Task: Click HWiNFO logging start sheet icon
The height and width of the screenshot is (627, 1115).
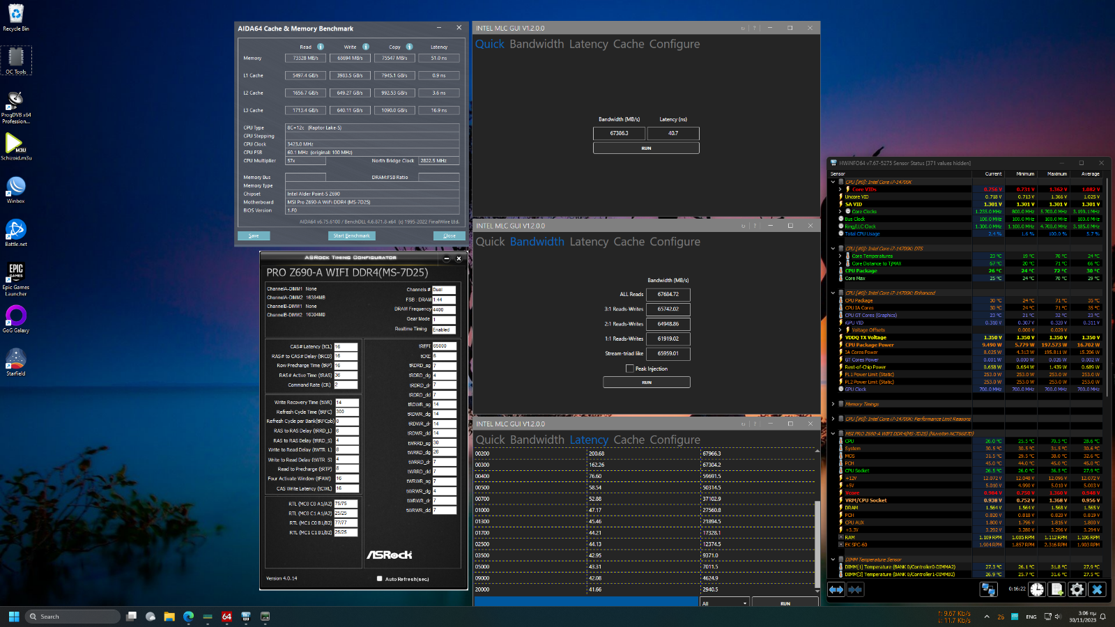Action: point(1057,589)
